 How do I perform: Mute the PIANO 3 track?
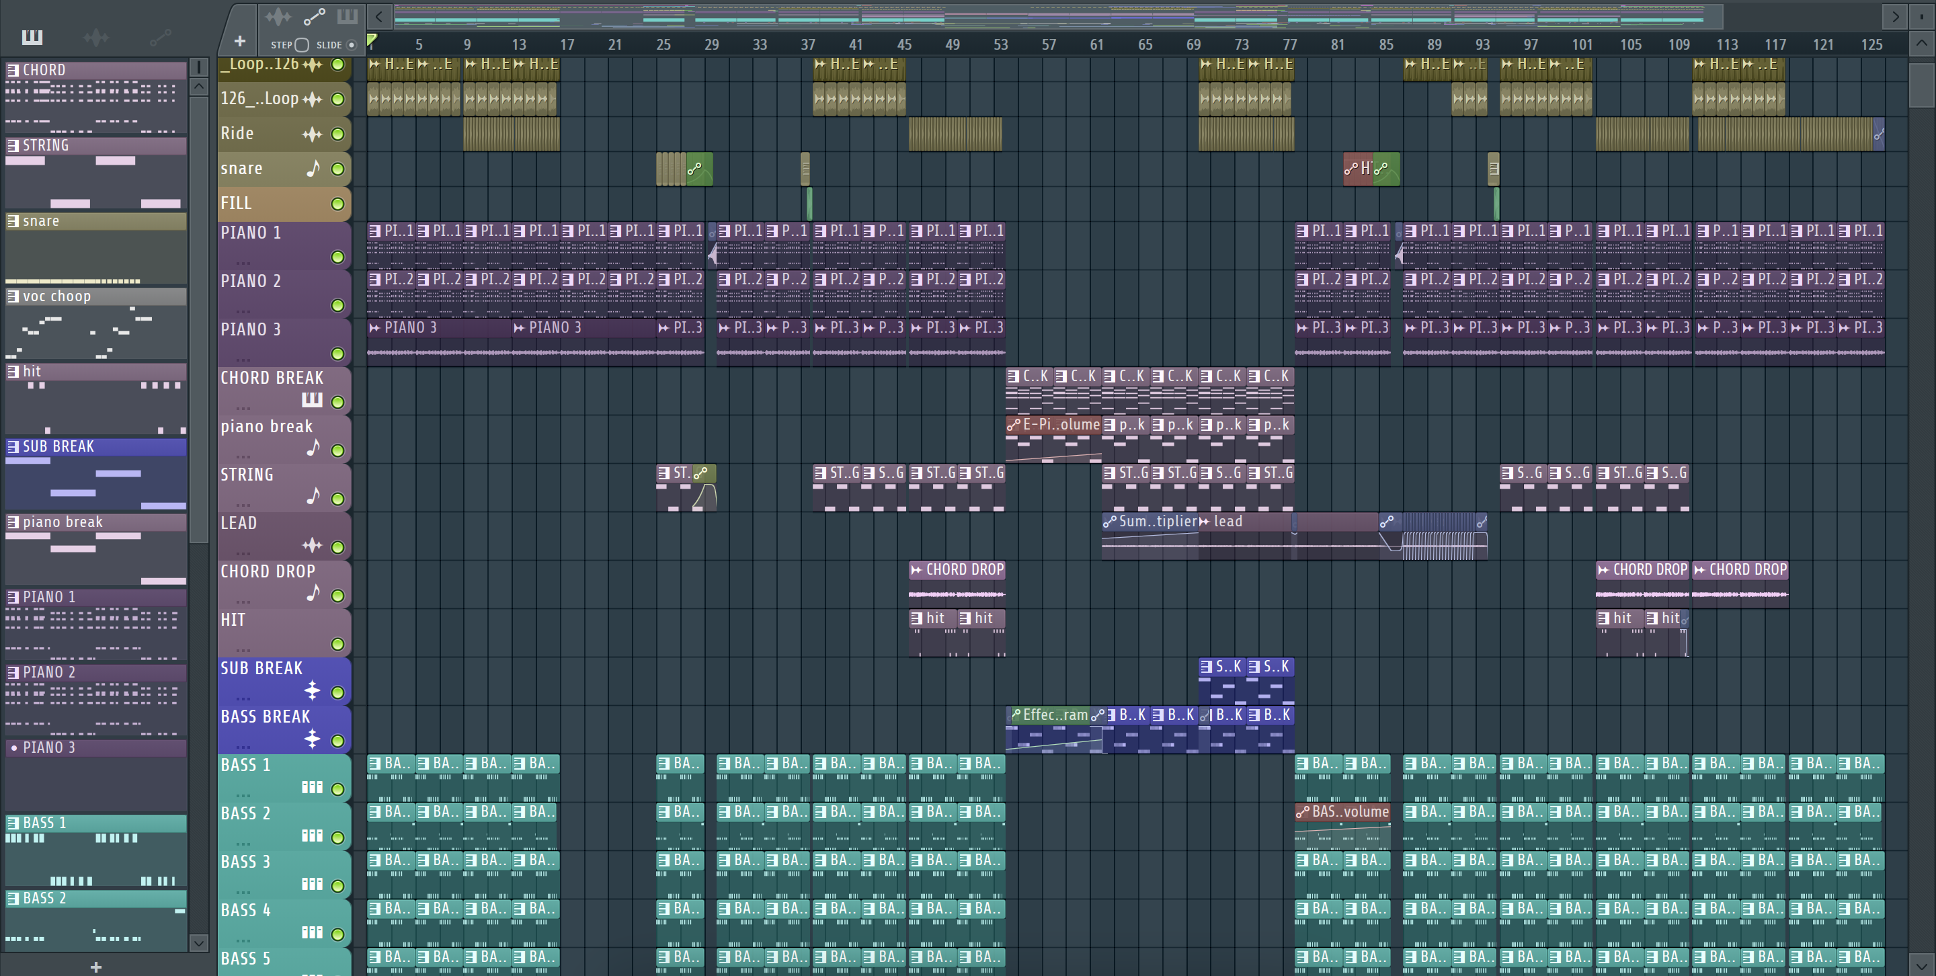click(337, 354)
